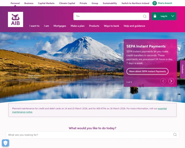Open the Mortgages menu
The height and width of the screenshot is (148, 185).
point(60,26)
